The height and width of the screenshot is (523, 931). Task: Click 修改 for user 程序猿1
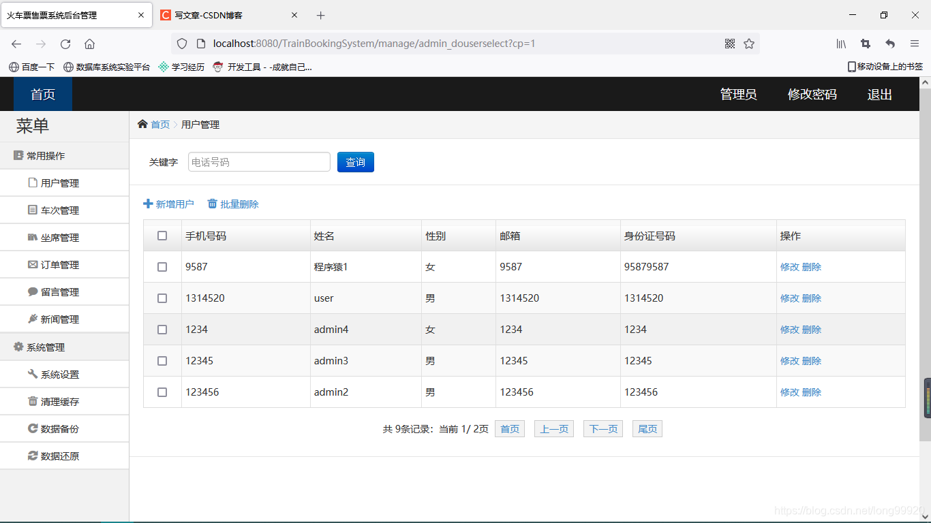[x=789, y=267]
